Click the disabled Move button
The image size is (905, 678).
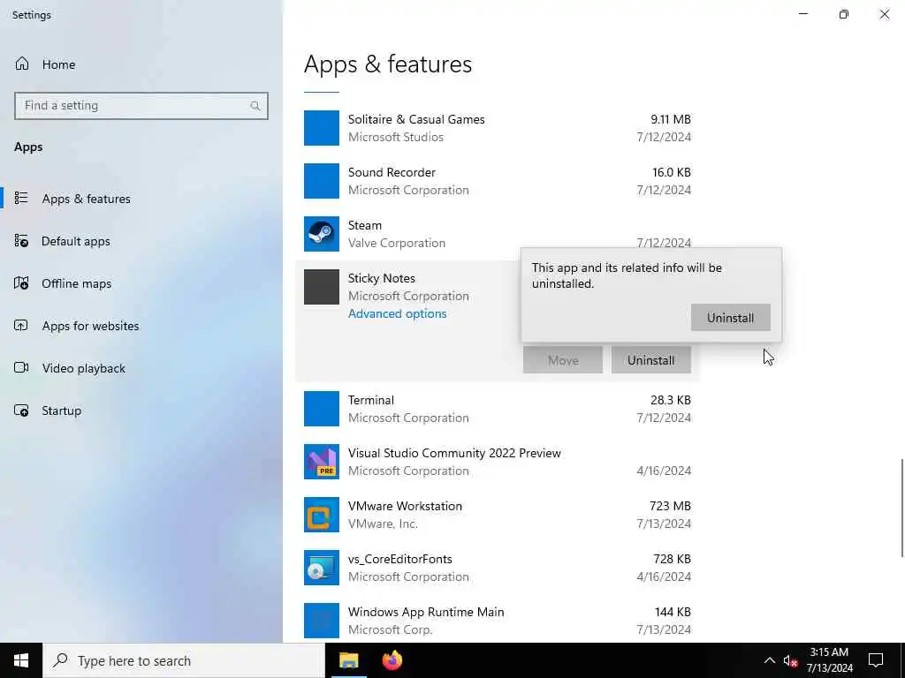coord(563,360)
